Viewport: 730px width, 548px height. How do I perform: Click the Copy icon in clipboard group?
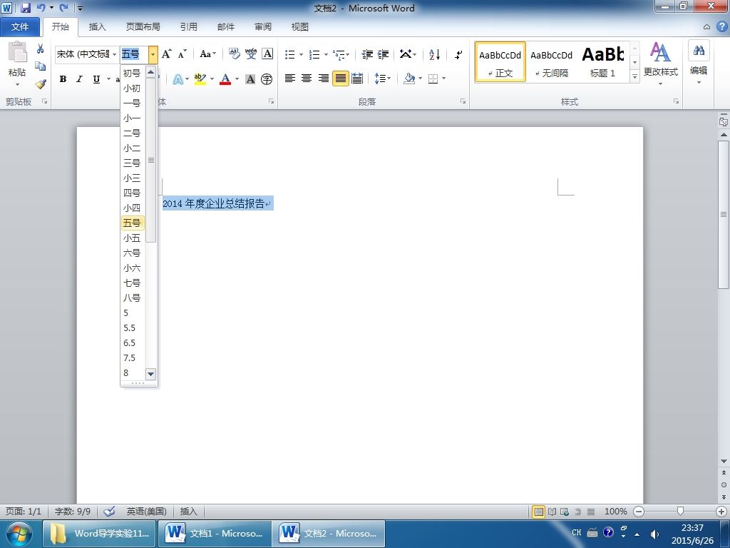point(41,66)
